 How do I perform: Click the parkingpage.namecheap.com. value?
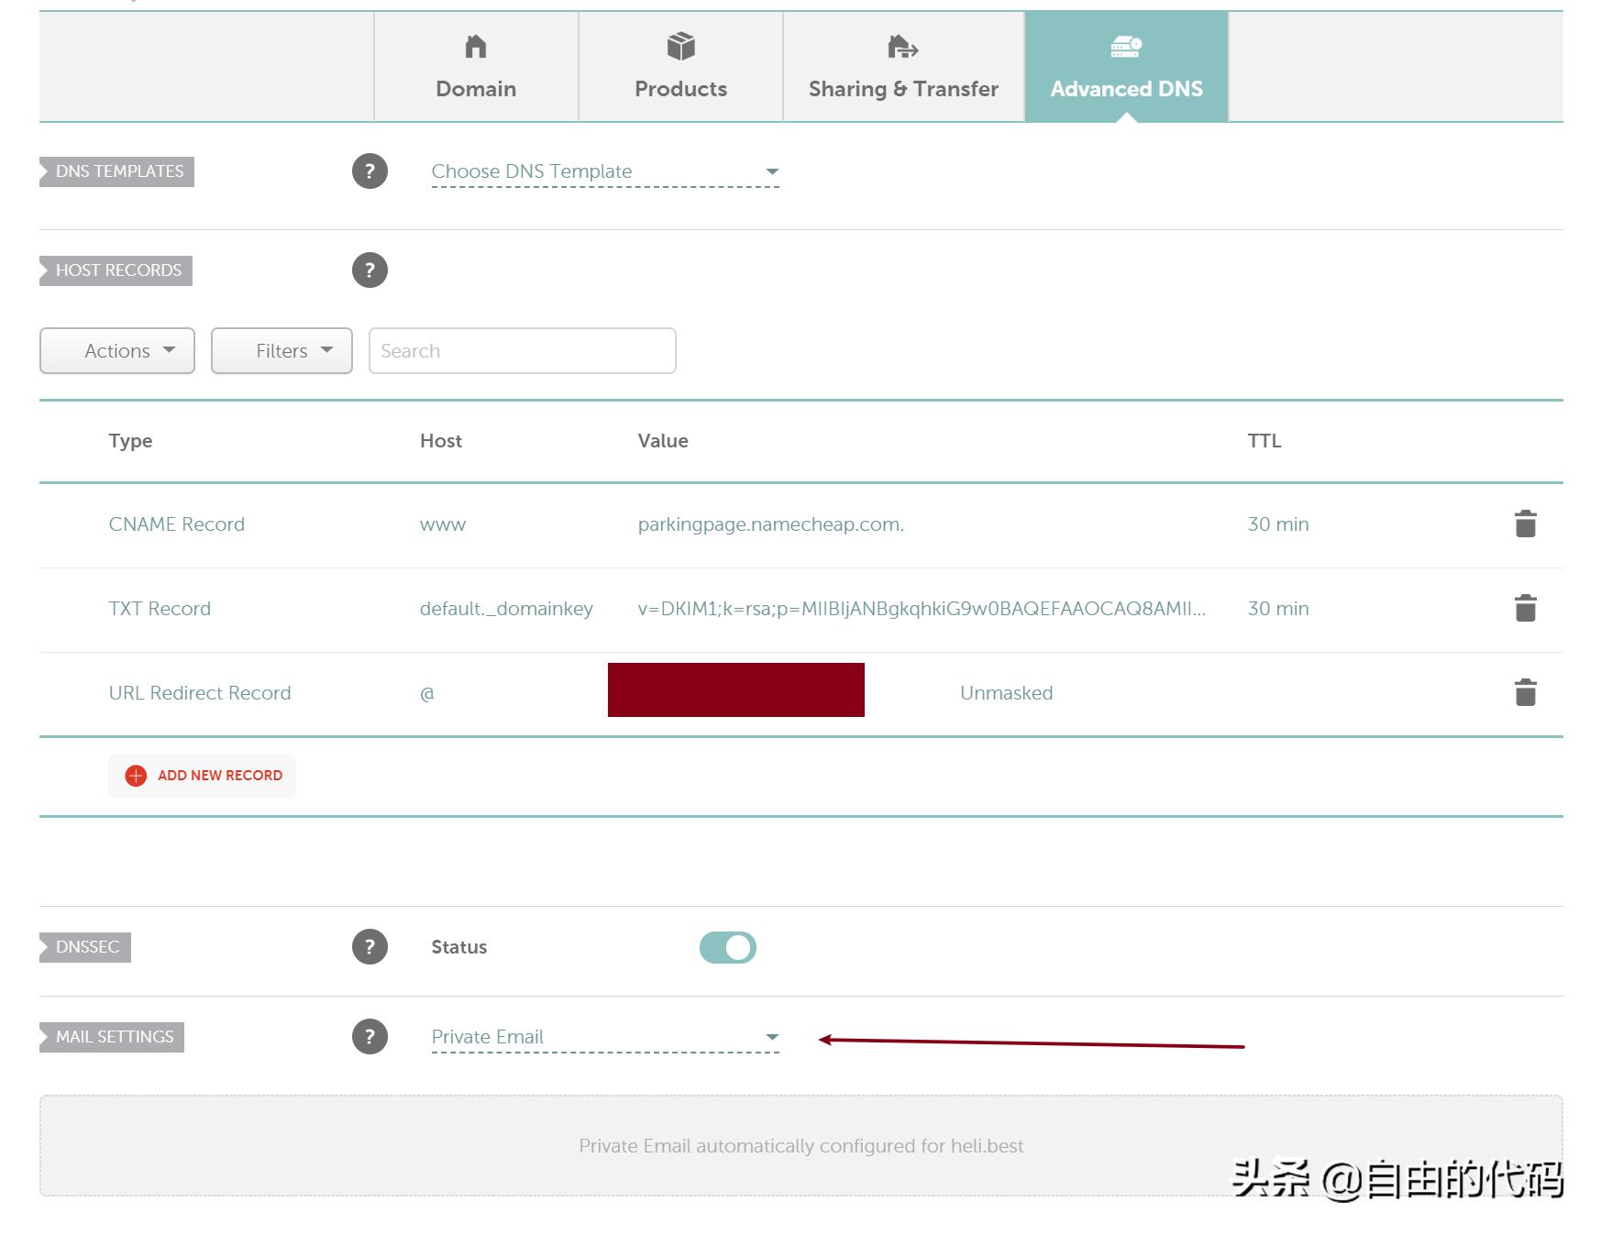(770, 524)
